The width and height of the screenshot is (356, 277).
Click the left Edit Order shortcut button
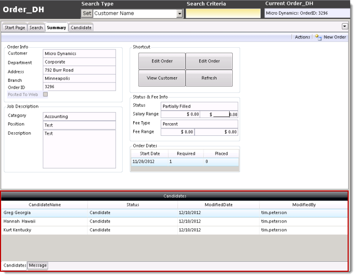[x=162, y=61]
